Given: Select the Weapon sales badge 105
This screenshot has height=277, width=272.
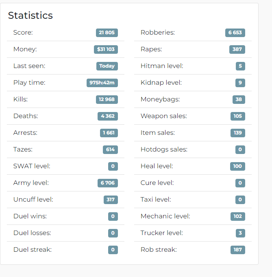Looking at the screenshot, I should pos(238,116).
